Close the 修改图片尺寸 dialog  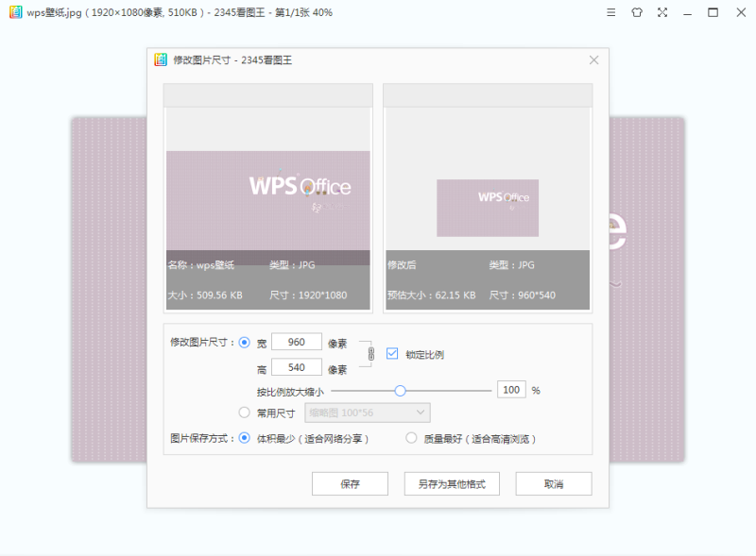594,59
